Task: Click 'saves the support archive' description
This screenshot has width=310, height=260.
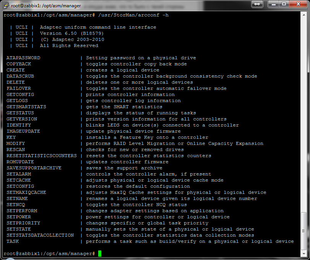Action: coord(124,168)
